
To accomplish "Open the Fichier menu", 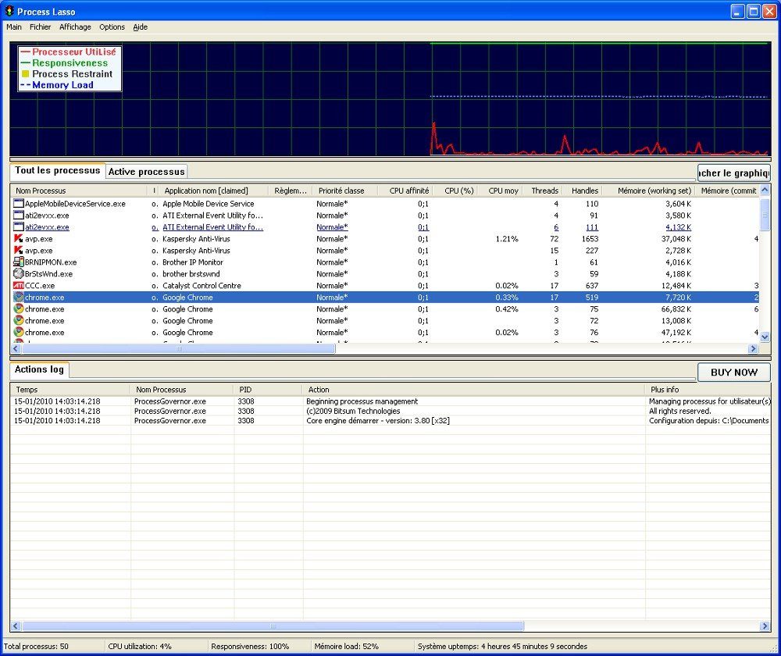I will click(40, 27).
